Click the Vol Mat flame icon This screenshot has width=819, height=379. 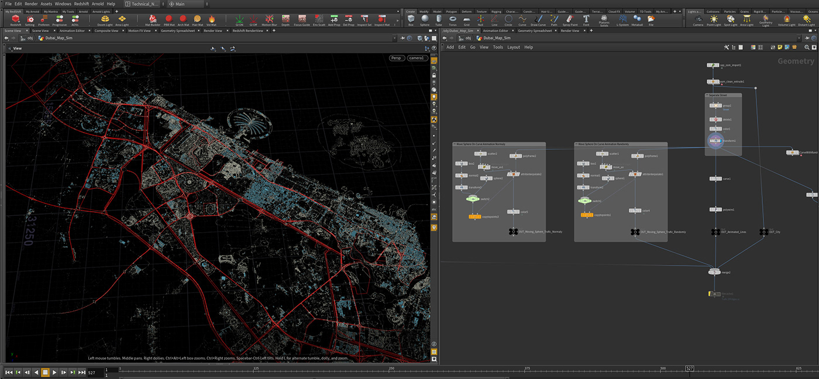pyautogui.click(x=212, y=19)
